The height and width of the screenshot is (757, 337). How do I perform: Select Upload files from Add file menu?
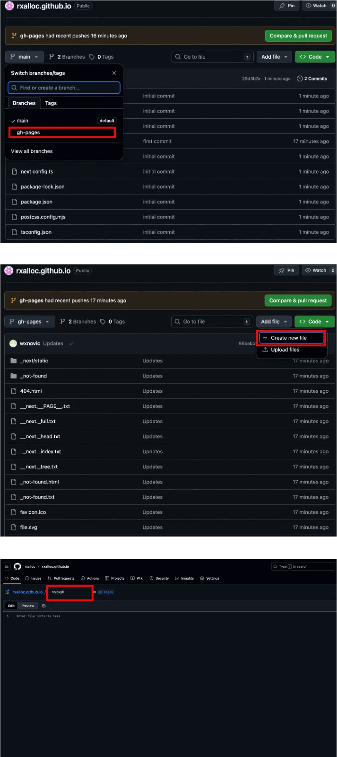click(x=292, y=350)
